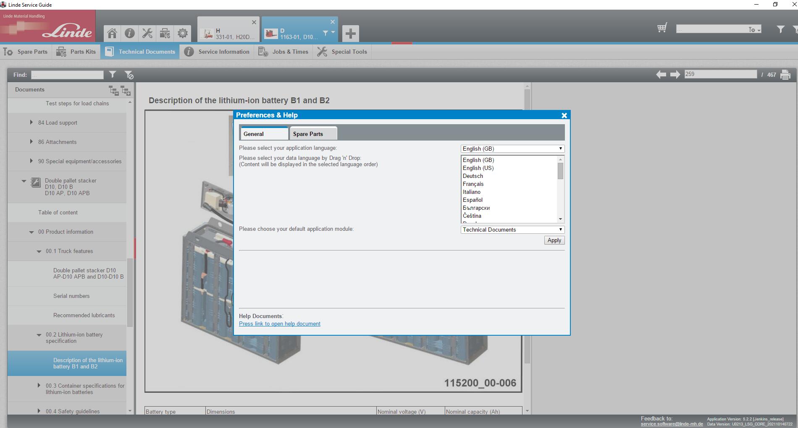The height and width of the screenshot is (428, 798).
Task: Click language list scroll down arrow
Action: pos(560,219)
